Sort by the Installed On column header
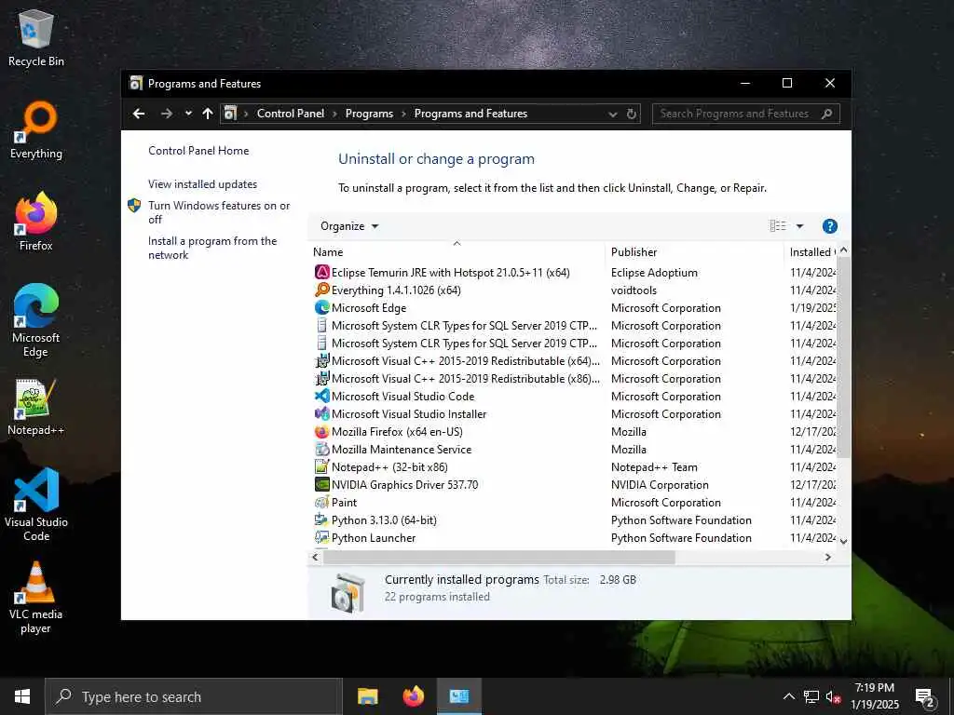954x715 pixels. click(811, 251)
